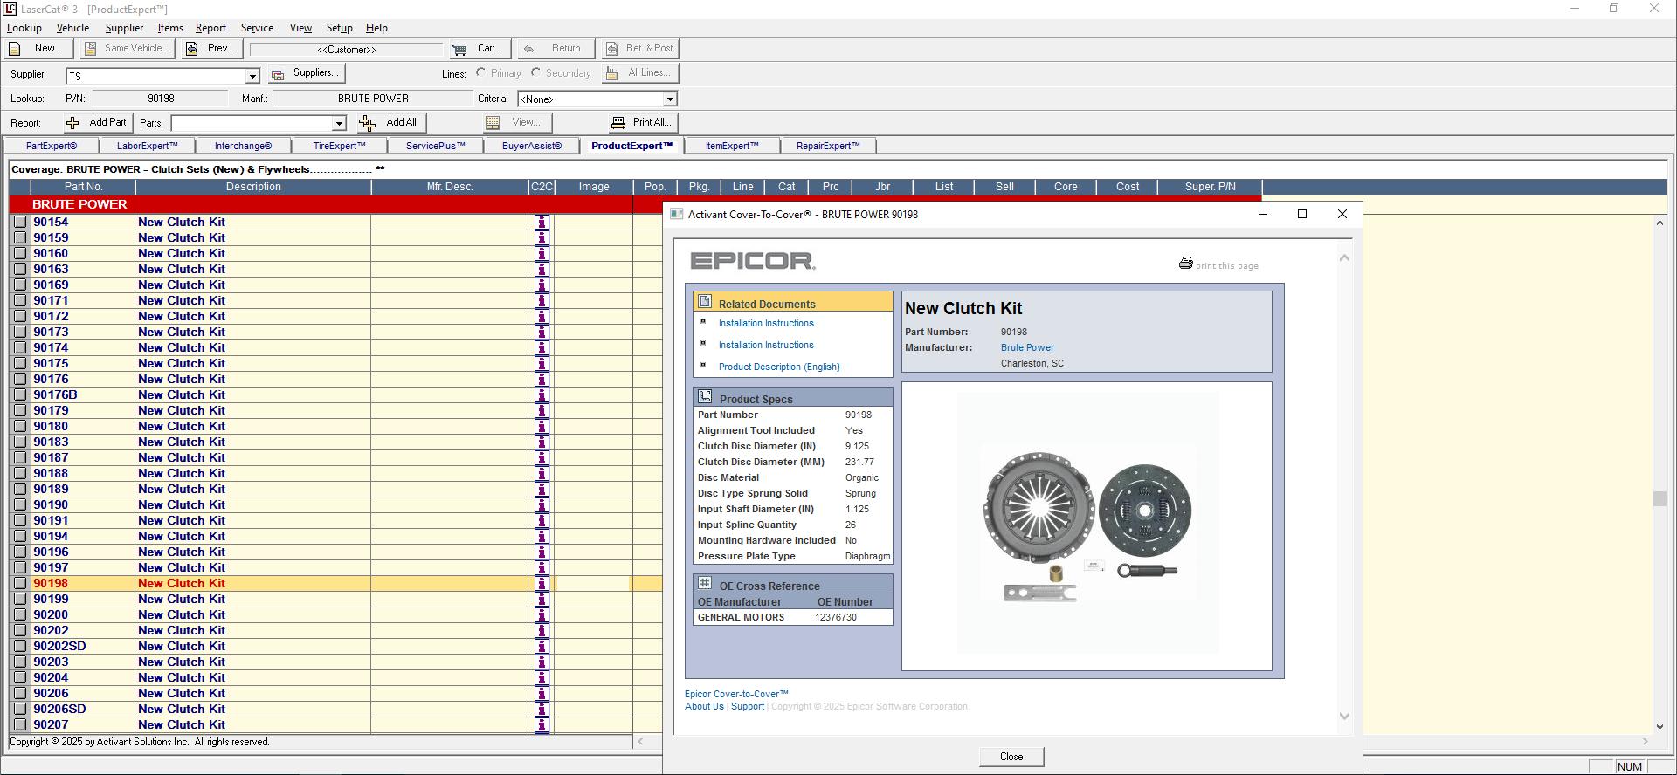Viewport: 1677px width, 775px height.
Task: Click the Epicor logo
Action: coord(752,261)
